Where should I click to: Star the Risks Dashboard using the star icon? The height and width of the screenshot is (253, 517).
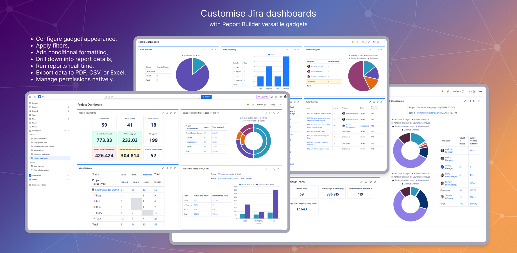tap(353, 42)
